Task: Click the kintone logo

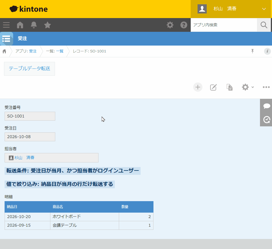Action: click(x=29, y=9)
